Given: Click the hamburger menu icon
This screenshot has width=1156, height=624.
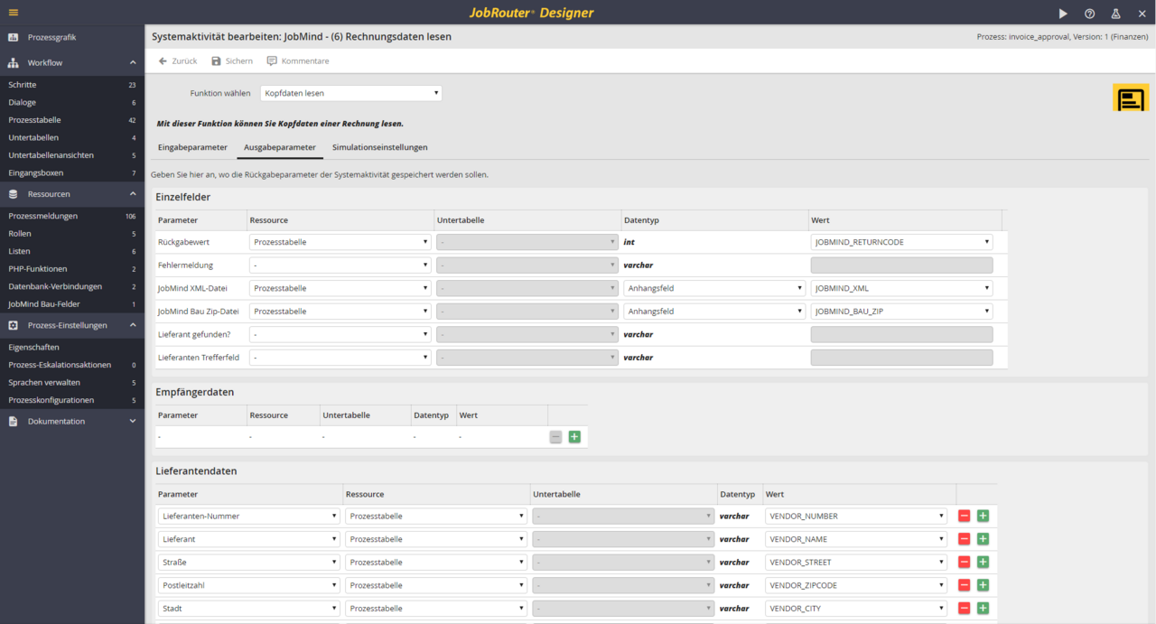Looking at the screenshot, I should tap(14, 13).
